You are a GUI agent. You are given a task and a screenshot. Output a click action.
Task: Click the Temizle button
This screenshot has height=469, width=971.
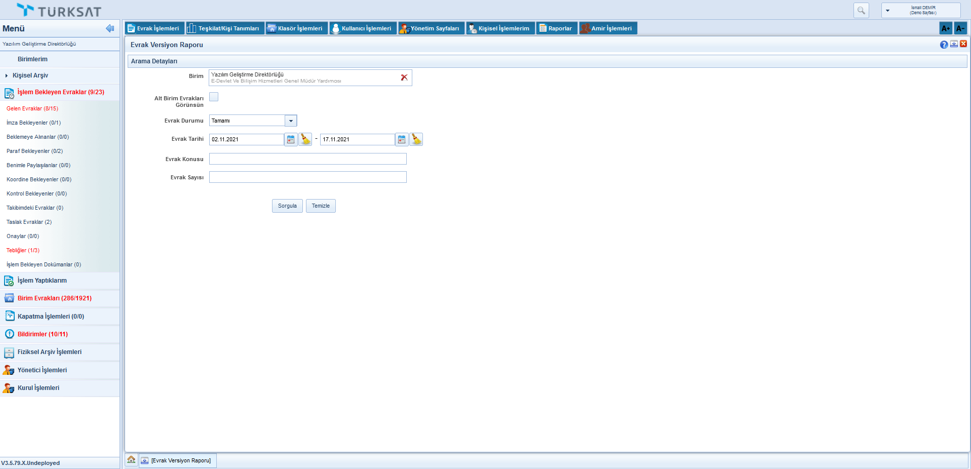(321, 206)
